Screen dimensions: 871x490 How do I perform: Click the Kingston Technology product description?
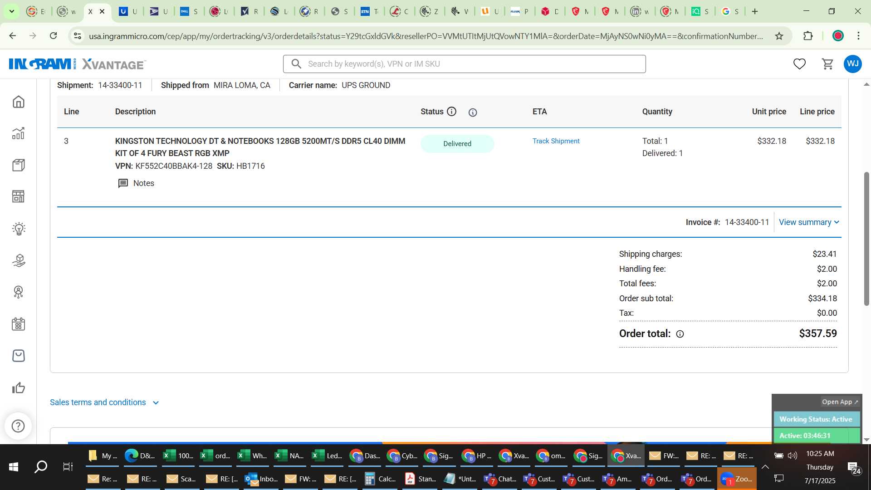[260, 147]
